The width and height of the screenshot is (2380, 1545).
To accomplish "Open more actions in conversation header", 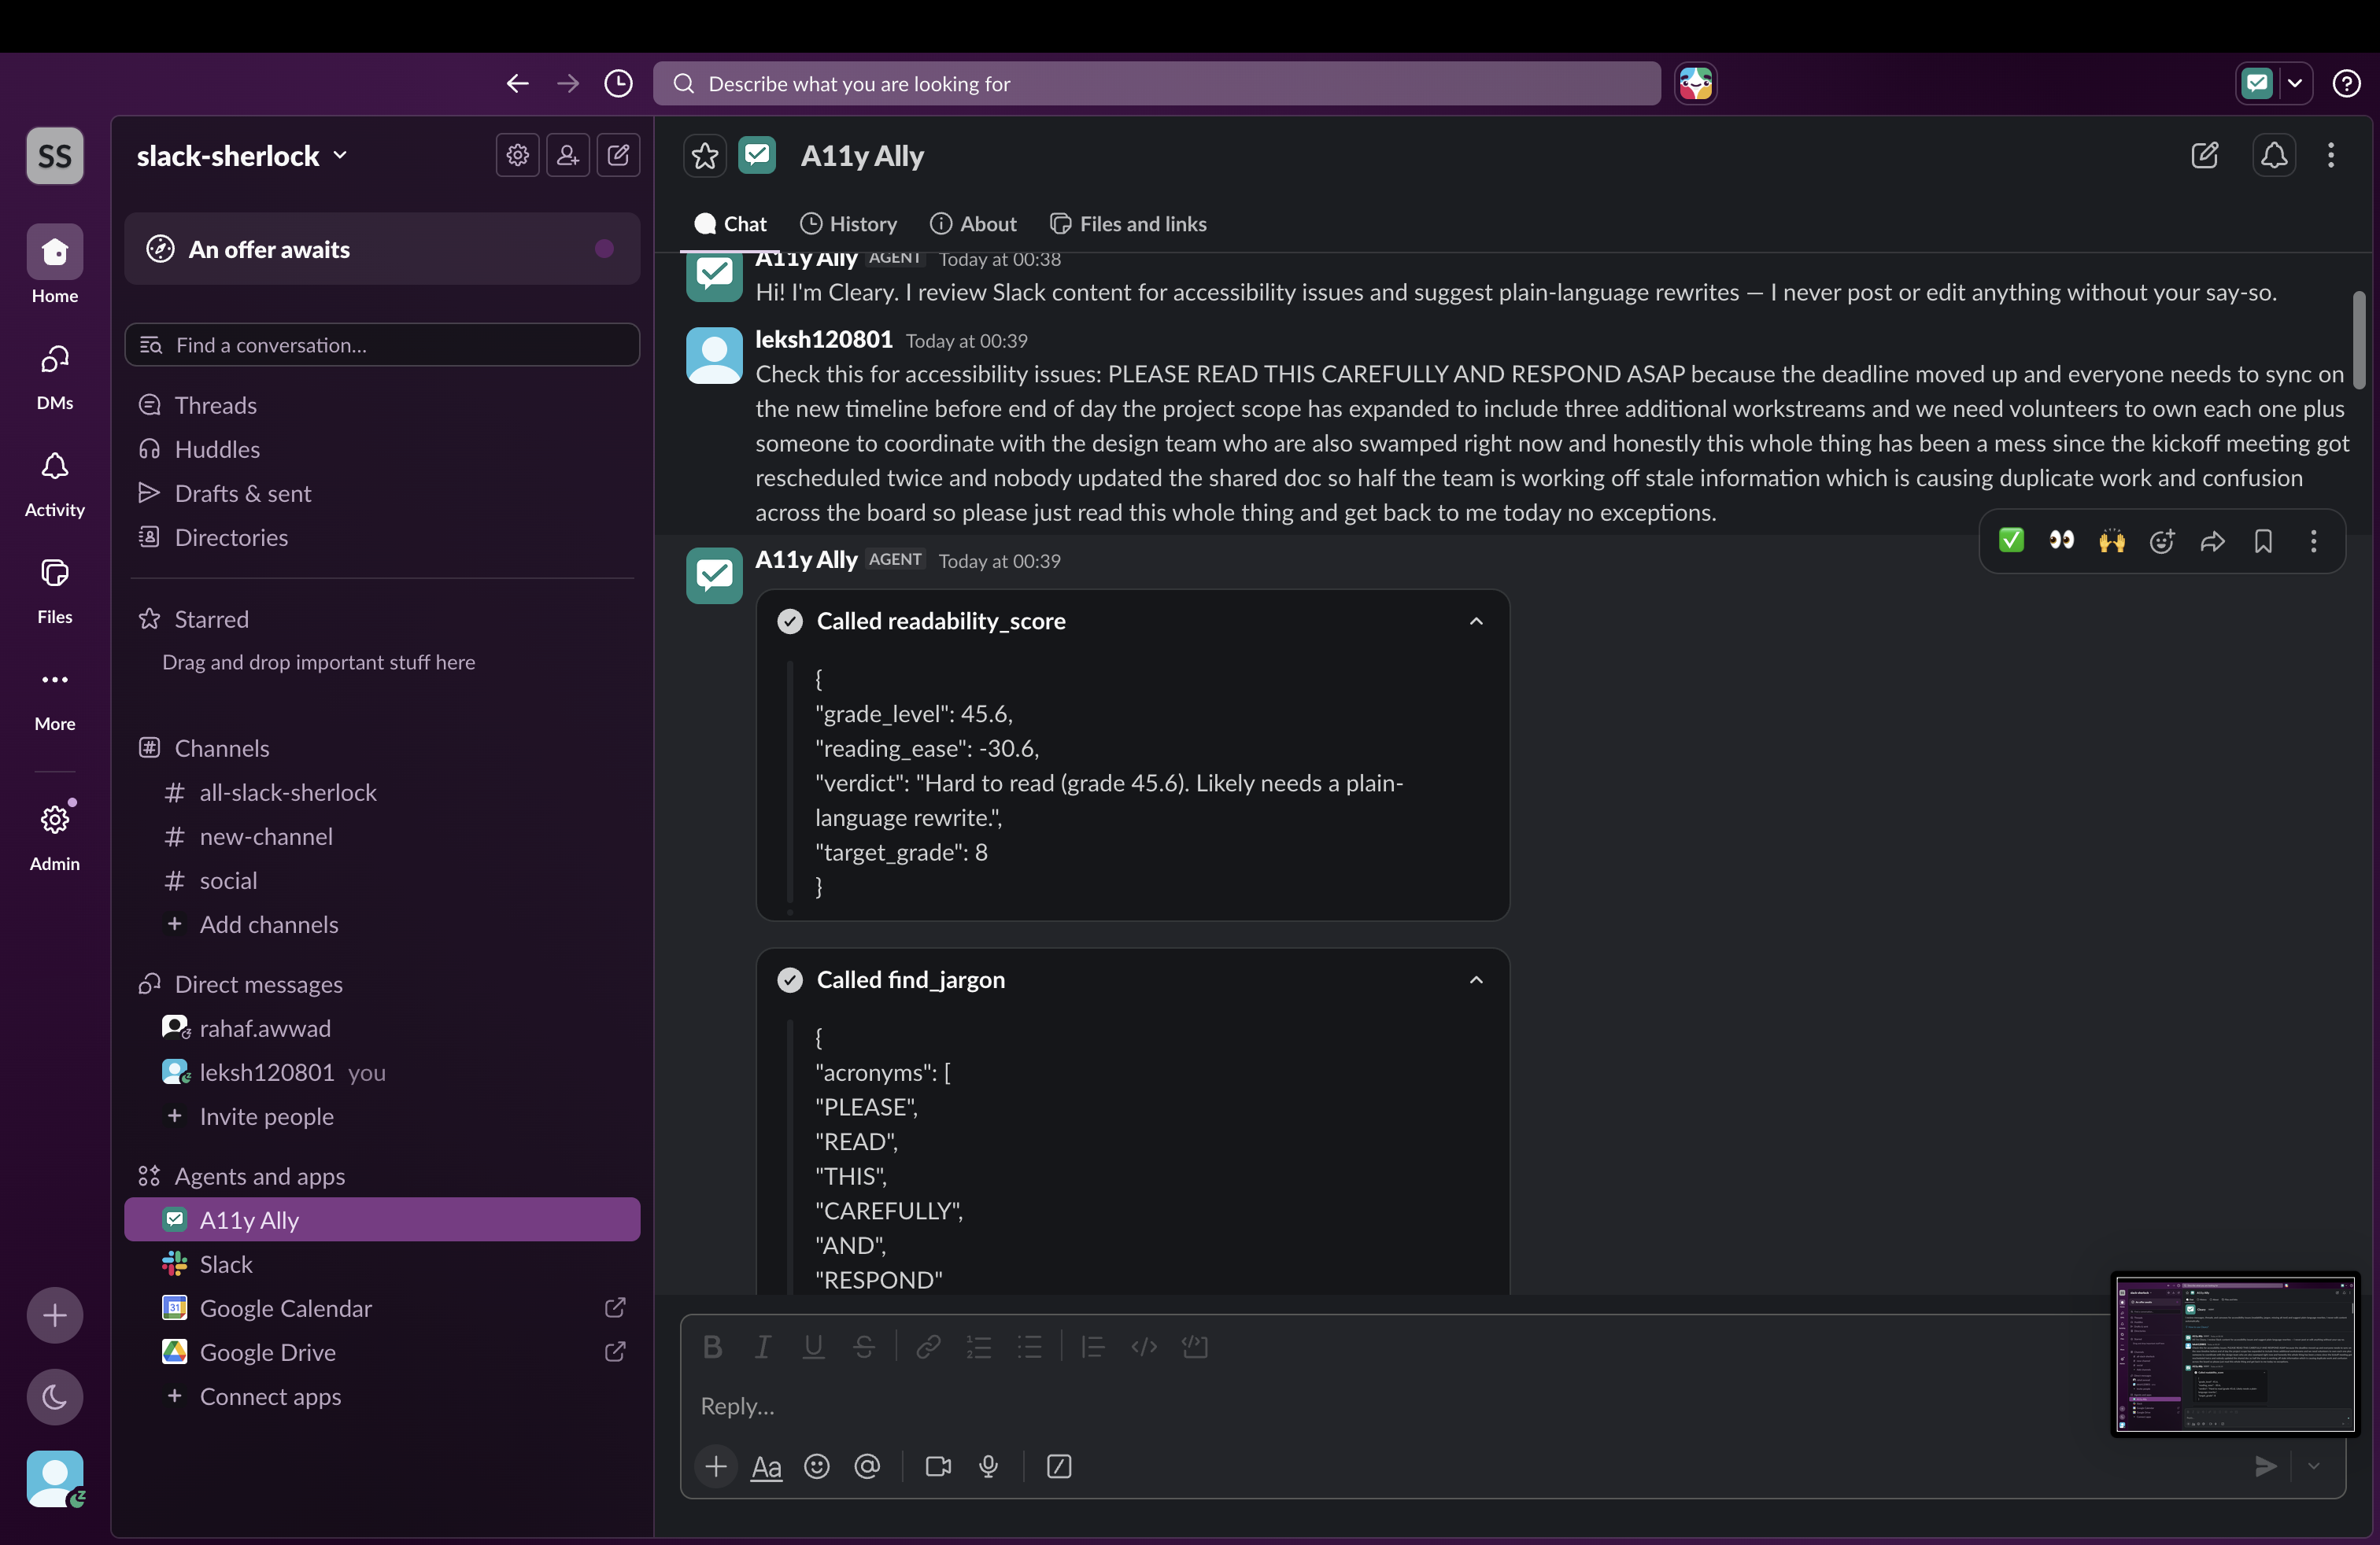I will 2331,155.
